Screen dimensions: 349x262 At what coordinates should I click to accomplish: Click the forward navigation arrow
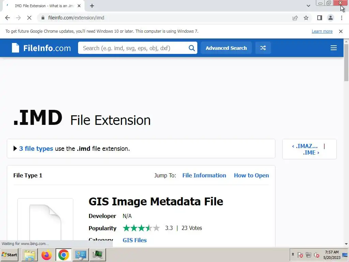coord(18,18)
